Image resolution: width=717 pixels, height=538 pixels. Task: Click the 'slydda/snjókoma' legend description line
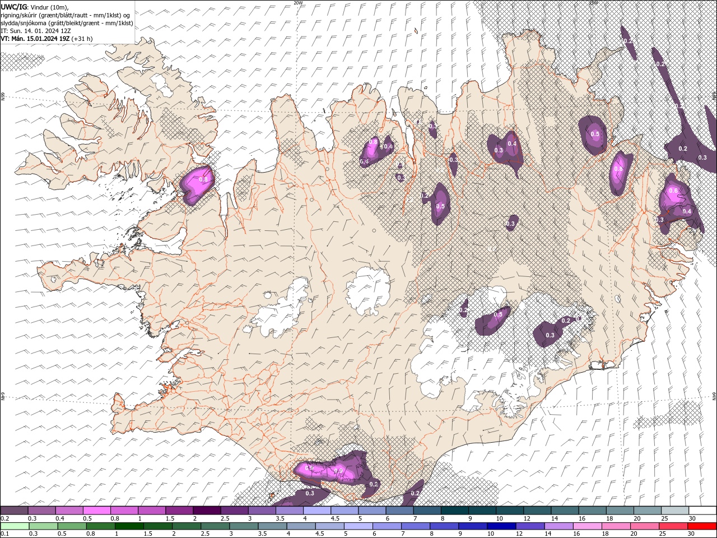click(x=67, y=23)
